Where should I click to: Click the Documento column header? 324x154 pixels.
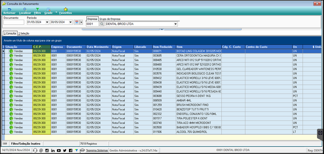(76, 47)
